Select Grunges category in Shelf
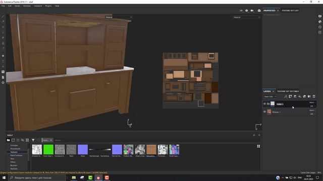This screenshot has height=181, width=323. coord(14,145)
